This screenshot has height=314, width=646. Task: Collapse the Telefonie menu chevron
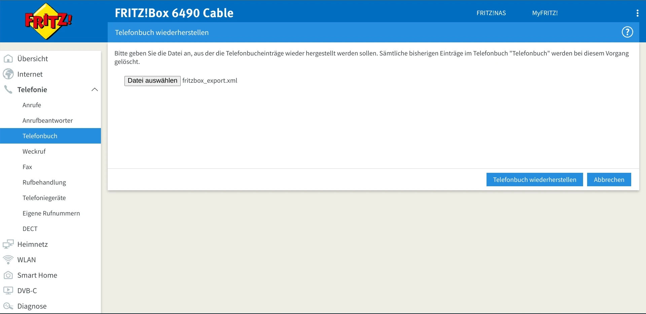pos(95,89)
